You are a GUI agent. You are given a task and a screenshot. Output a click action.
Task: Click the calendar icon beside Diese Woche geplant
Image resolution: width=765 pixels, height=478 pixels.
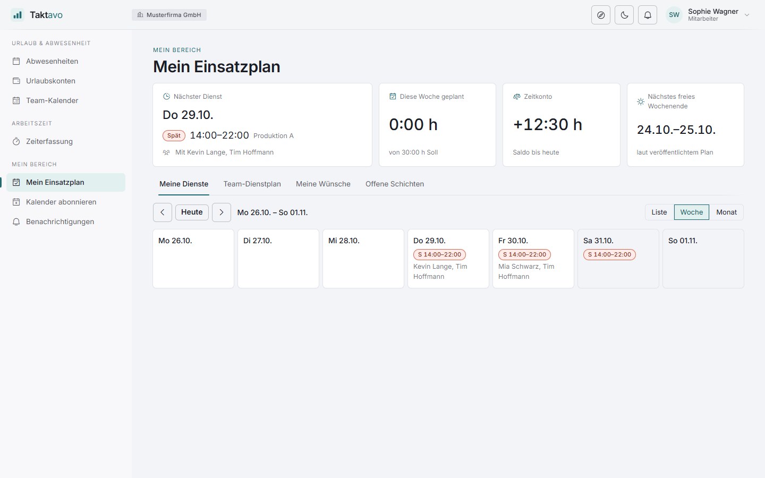[393, 97]
